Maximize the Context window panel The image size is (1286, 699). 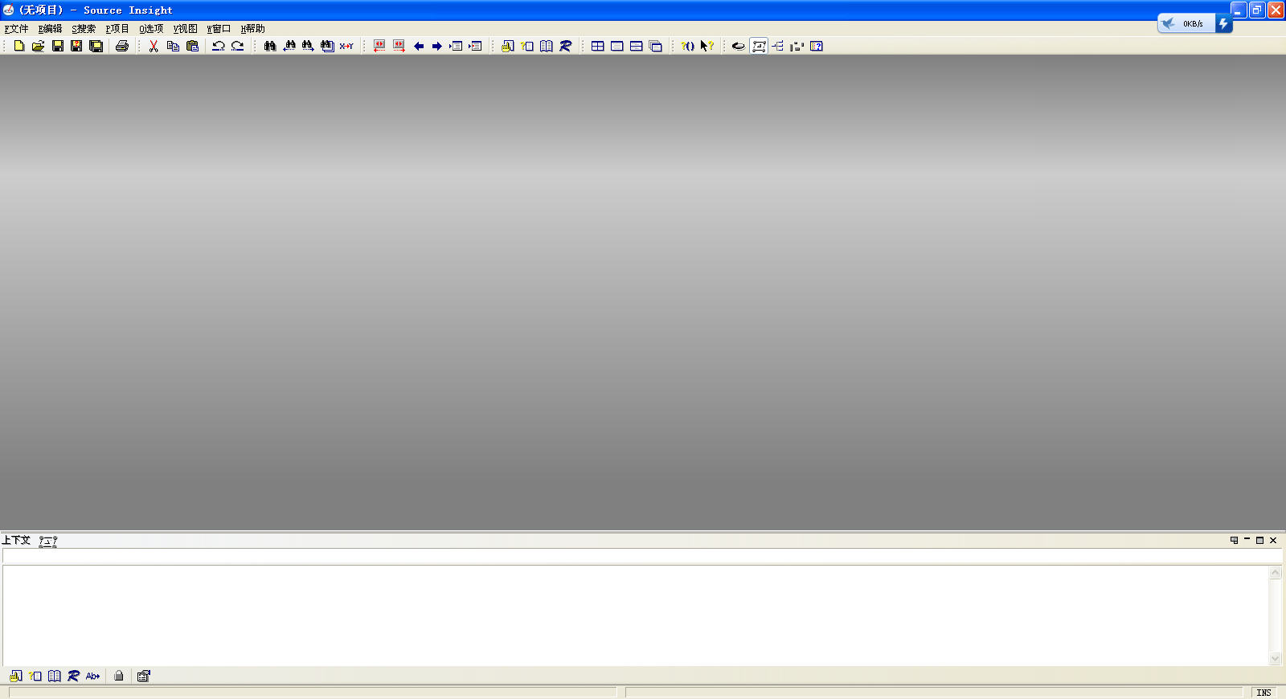[x=1260, y=540]
